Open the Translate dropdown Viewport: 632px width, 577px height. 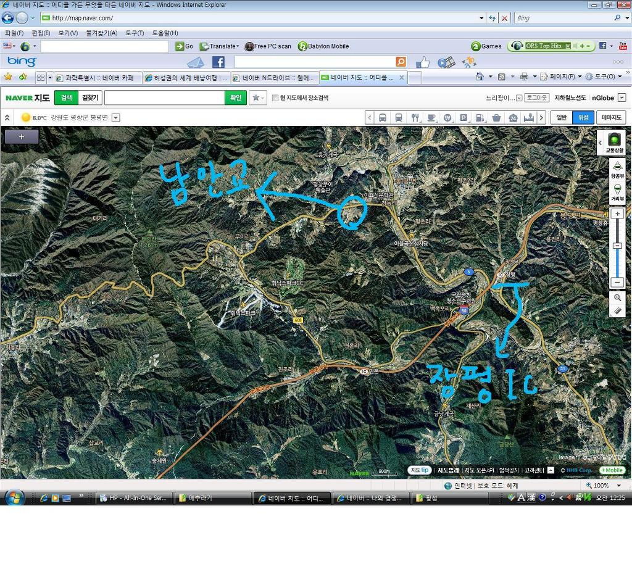click(238, 46)
